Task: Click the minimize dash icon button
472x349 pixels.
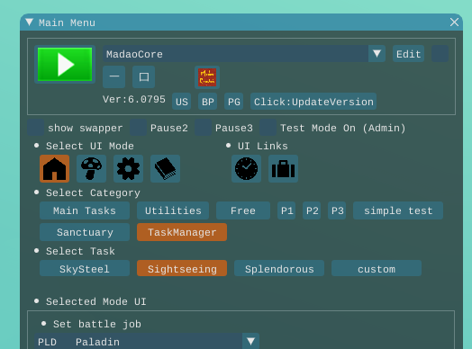Action: tap(114, 77)
